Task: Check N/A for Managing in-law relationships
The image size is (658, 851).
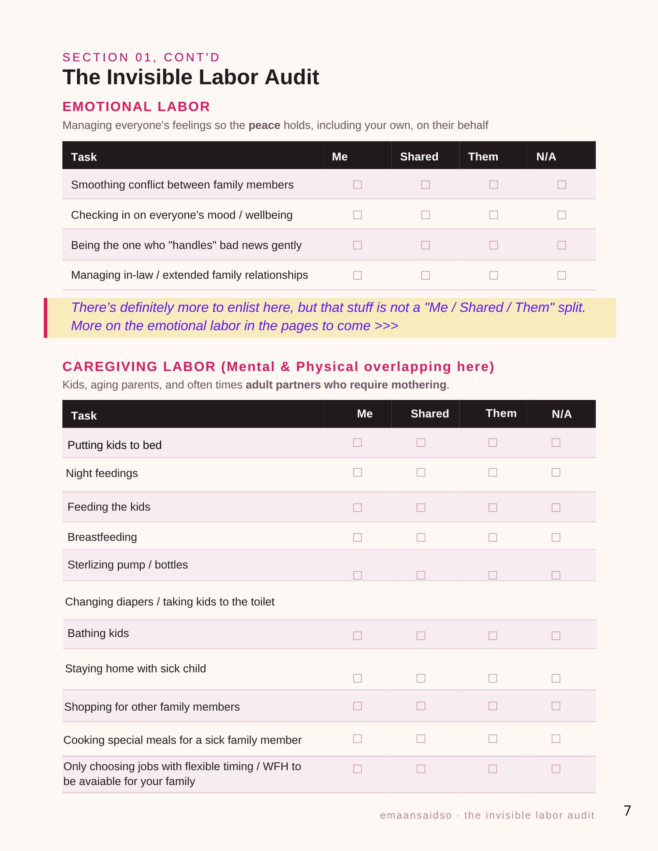Action: 561,275
